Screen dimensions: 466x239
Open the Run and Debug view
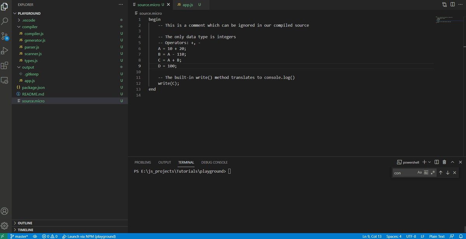click(5, 51)
